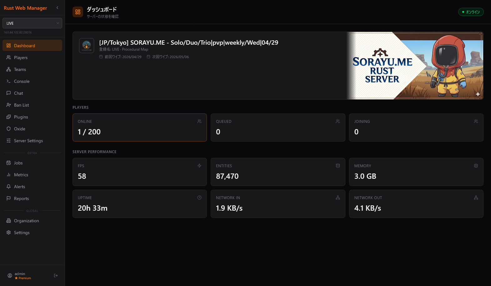Screen dimensions: 491x286
Task: Click the server IP address 163.44.102.82:28016
Action: point(18,33)
